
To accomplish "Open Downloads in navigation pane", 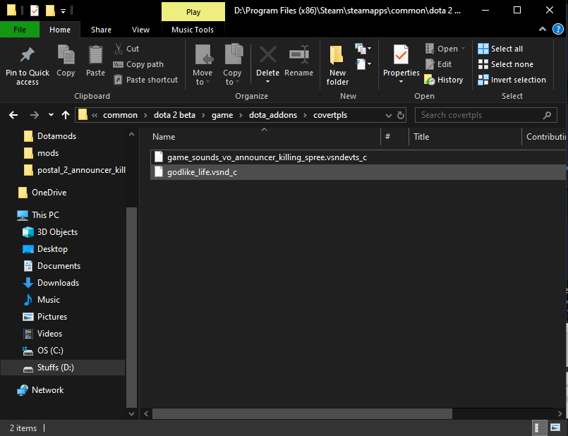I will click(x=51, y=283).
